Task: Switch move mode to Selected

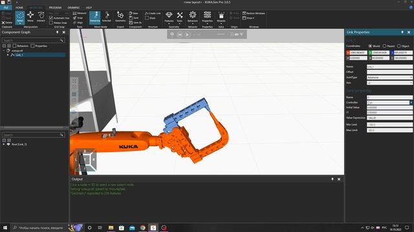Action: pyautogui.click(x=106, y=17)
